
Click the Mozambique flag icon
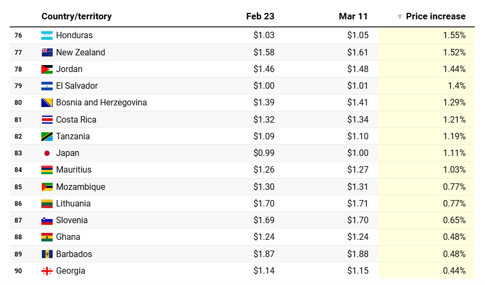pyautogui.click(x=47, y=187)
